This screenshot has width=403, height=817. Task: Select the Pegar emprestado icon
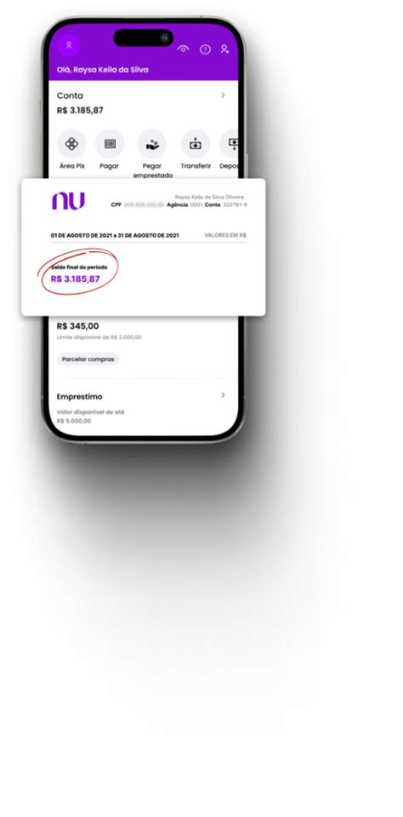tap(152, 144)
